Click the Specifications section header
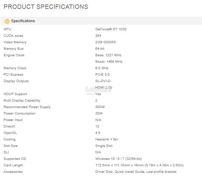The width and height of the screenshot is (202, 181). coord(102,21)
